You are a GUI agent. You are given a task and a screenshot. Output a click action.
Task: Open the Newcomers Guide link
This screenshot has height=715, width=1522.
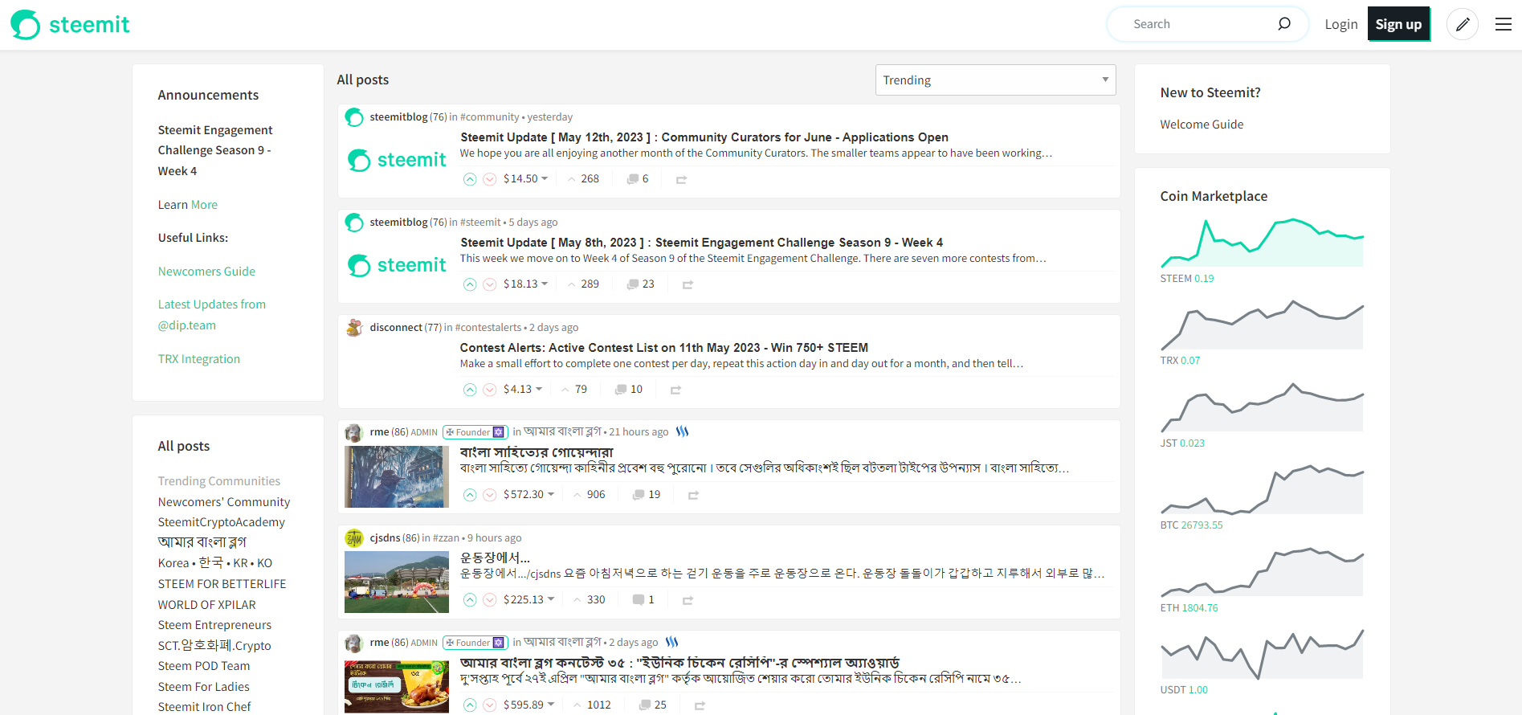pyautogui.click(x=206, y=272)
